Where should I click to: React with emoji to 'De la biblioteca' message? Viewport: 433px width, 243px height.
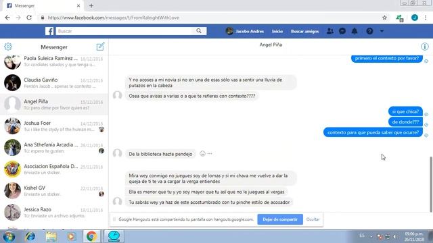pyautogui.click(x=202, y=154)
